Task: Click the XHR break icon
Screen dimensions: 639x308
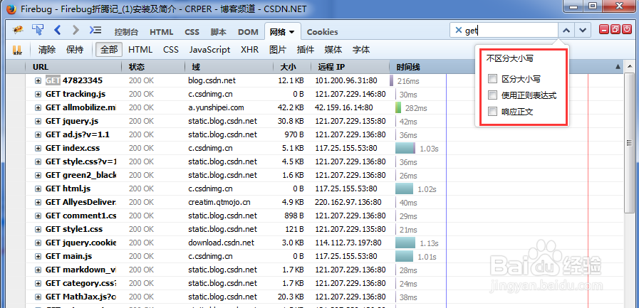Action: click(x=18, y=50)
